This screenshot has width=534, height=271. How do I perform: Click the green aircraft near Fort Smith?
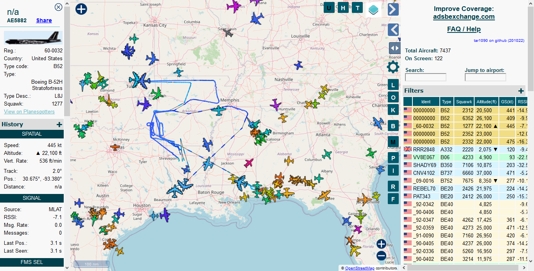157,93
